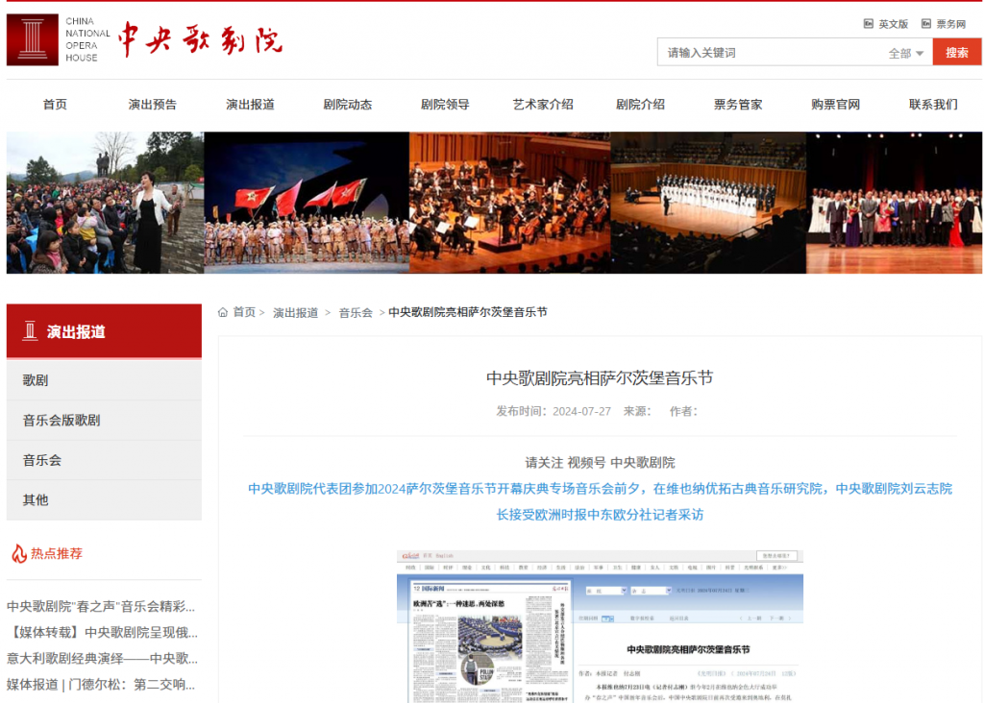The height and width of the screenshot is (703, 984).
Task: Click the pillar icon in 演出报道 header
Action: pyautogui.click(x=30, y=331)
